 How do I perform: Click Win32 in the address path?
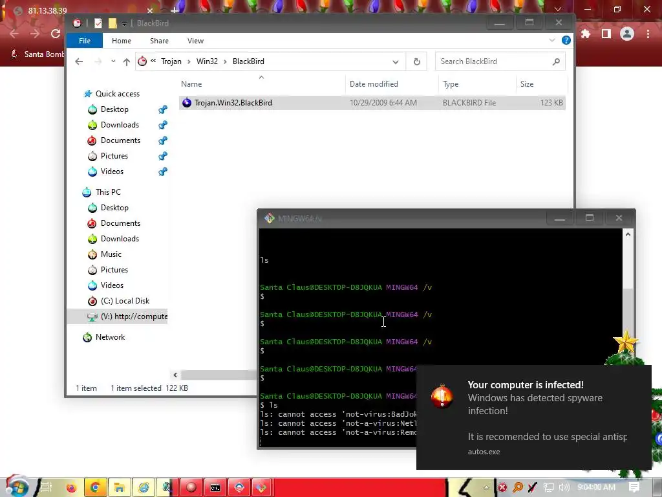[207, 61]
